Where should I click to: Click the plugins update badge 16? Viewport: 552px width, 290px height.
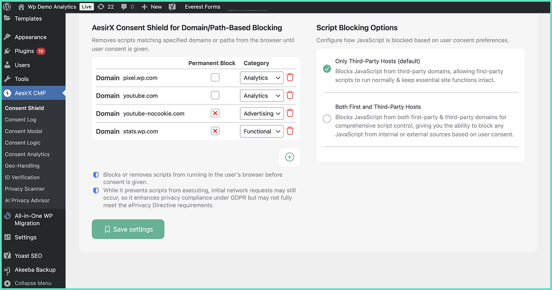click(x=41, y=51)
